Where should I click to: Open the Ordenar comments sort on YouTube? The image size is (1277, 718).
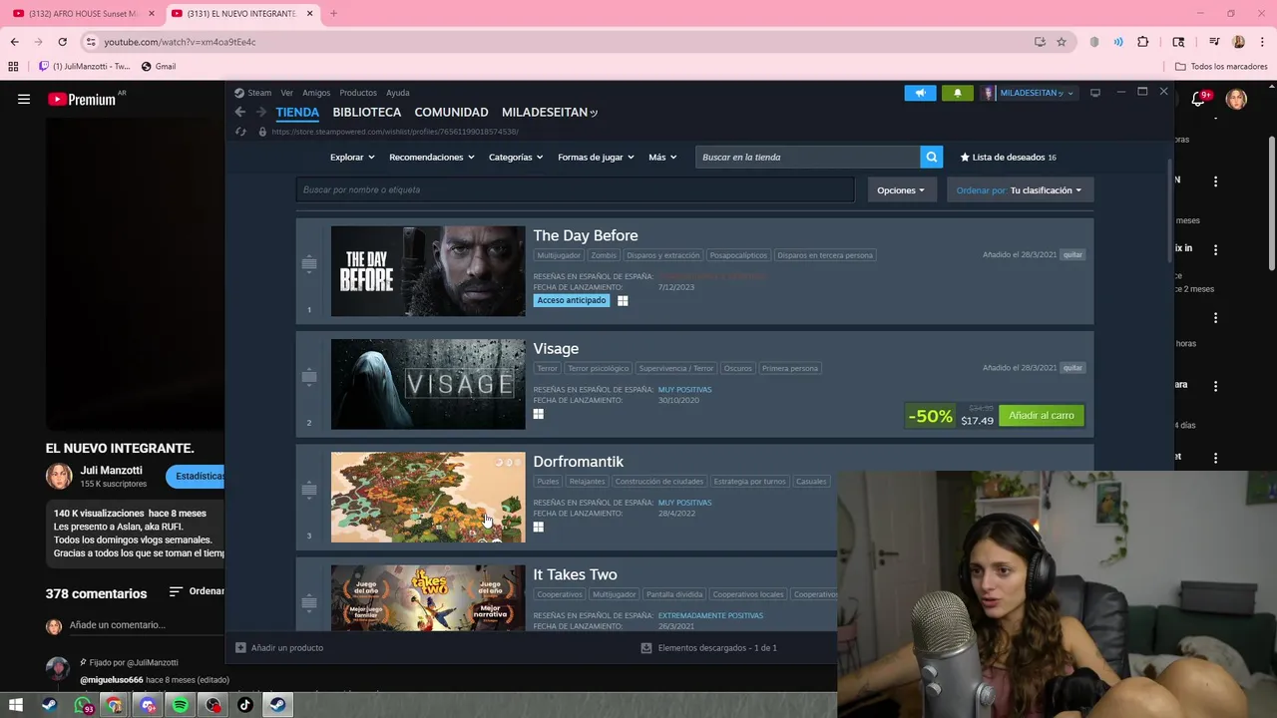[x=197, y=591]
